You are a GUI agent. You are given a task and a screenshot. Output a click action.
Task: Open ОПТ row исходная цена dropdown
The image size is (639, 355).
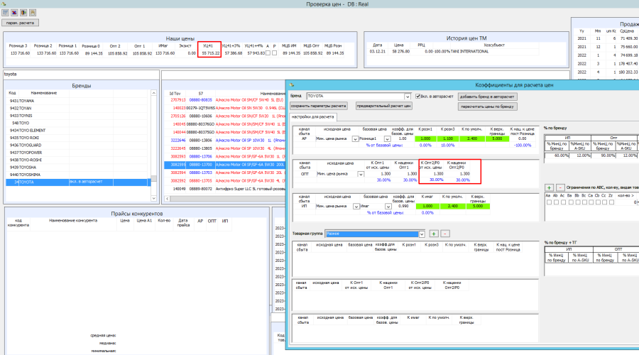[x=361, y=174]
